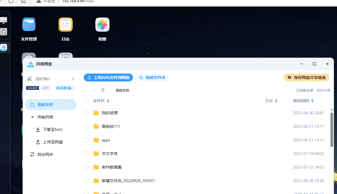
Task: Click the folder icon for apps
Action: 96,140
